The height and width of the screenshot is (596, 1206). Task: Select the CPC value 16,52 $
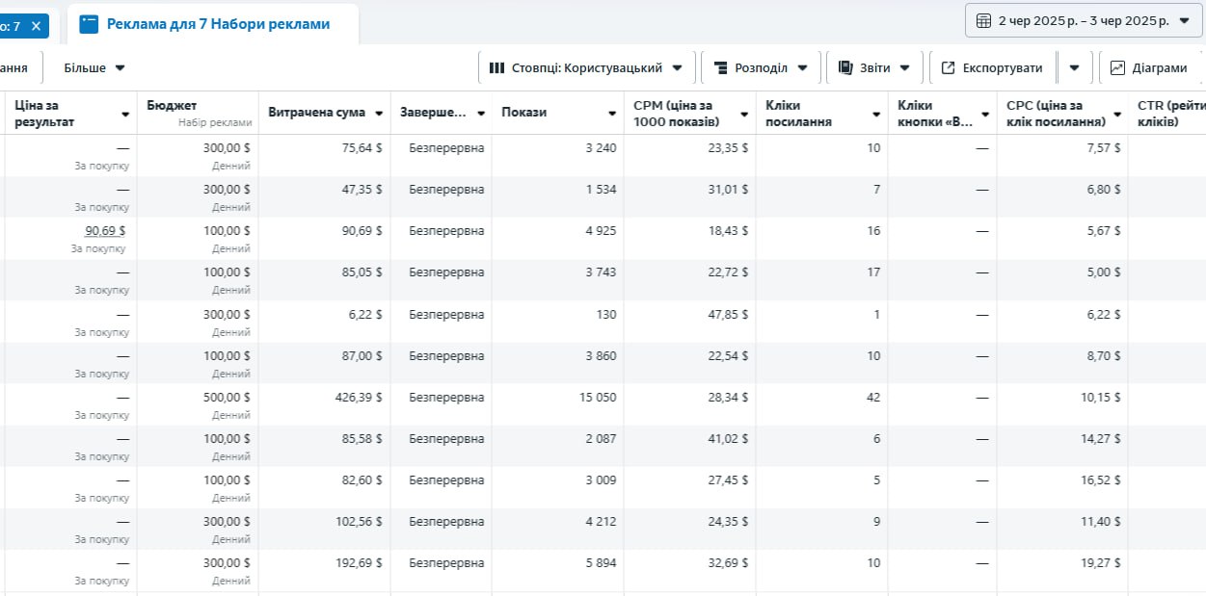pyautogui.click(x=1100, y=480)
